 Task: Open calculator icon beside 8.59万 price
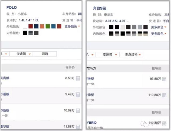[78, 78]
